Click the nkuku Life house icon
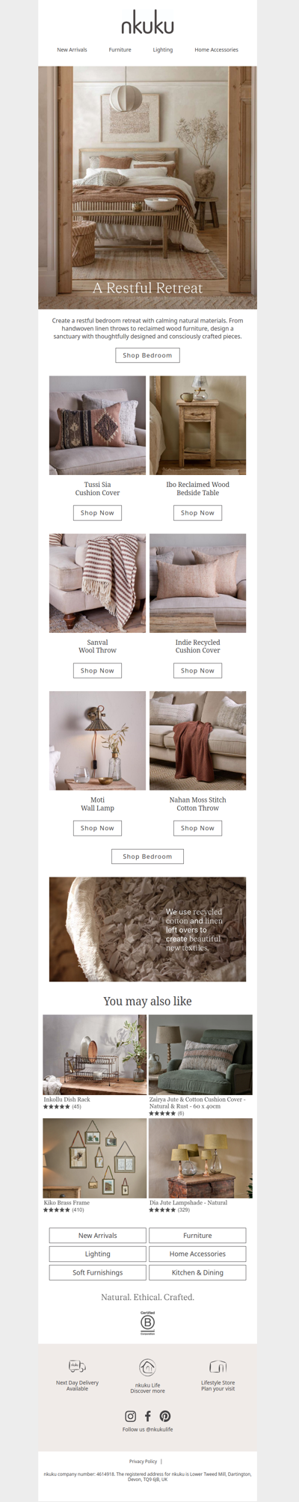The width and height of the screenshot is (299, 1502). [x=147, y=1368]
